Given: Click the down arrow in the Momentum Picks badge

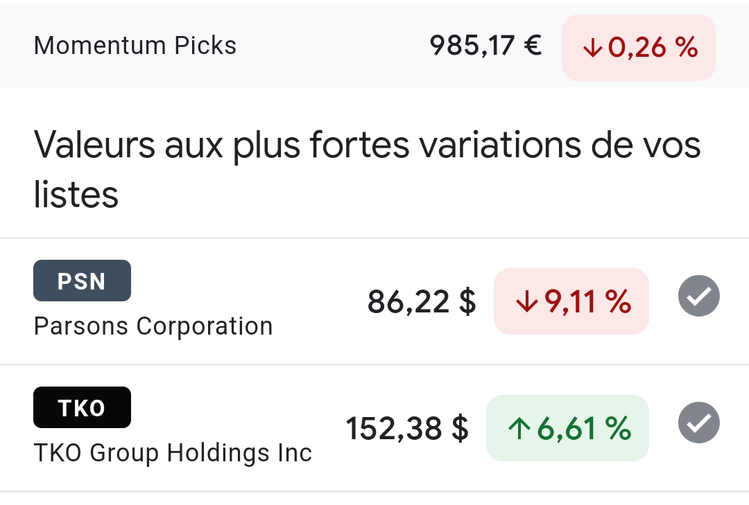Looking at the screenshot, I should pos(593,48).
